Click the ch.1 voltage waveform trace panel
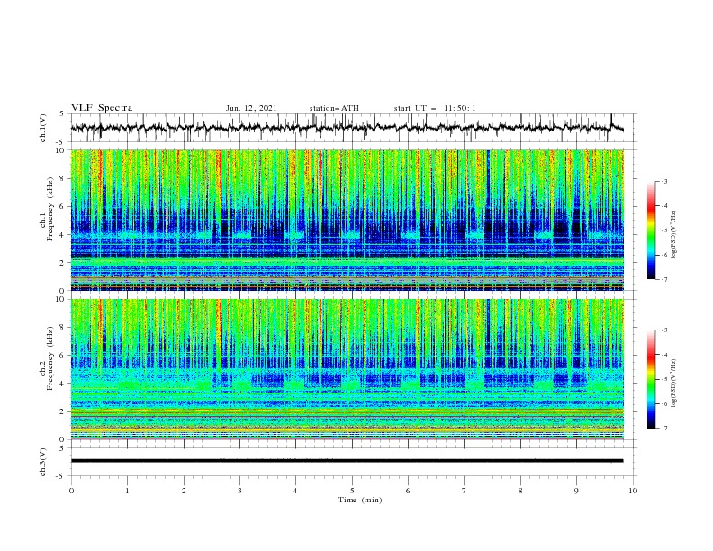This screenshot has height=551, width=713. point(353,128)
